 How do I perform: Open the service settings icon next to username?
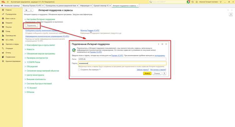click(221, 2)
